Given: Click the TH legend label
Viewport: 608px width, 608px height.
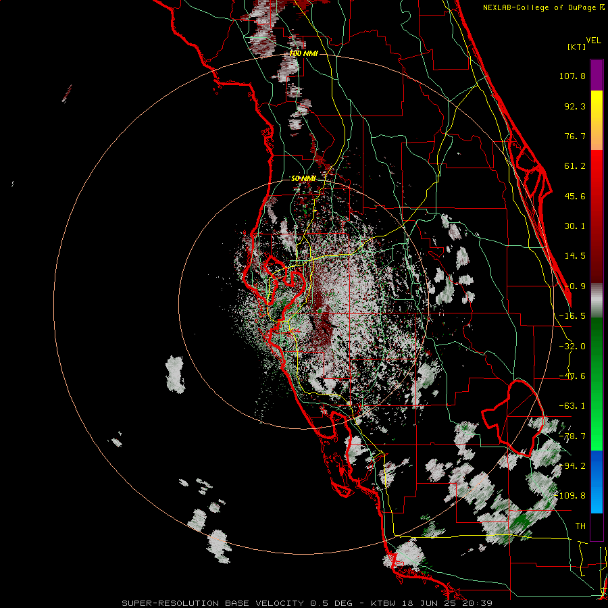Looking at the screenshot, I should (580, 526).
